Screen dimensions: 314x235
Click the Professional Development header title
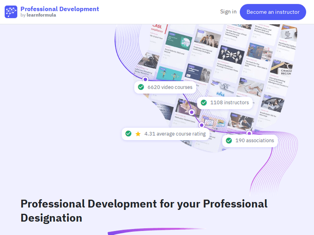(59, 9)
